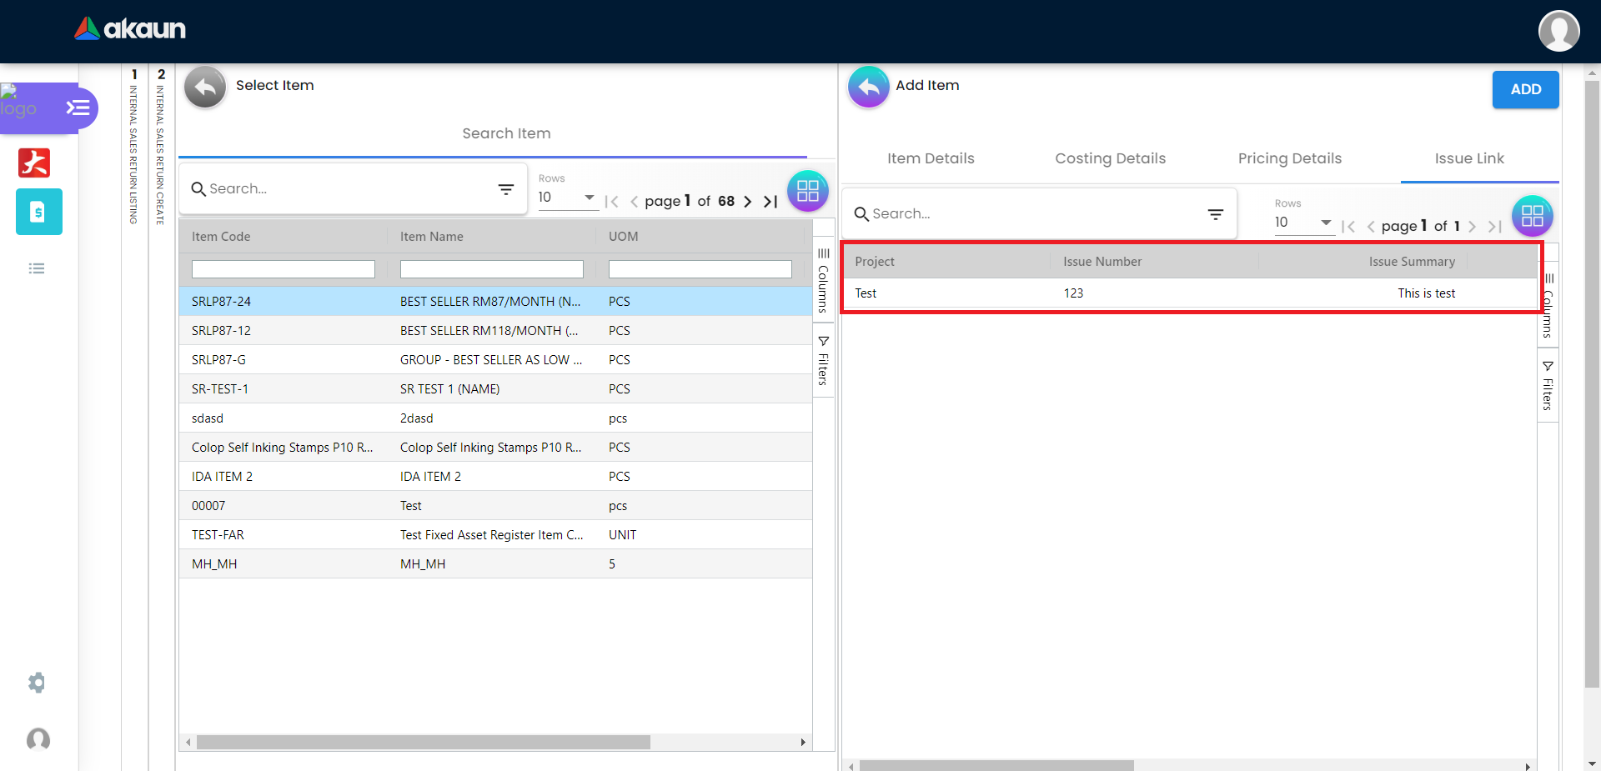Open the list view icon in sidebar
The image size is (1601, 771).
tap(37, 268)
